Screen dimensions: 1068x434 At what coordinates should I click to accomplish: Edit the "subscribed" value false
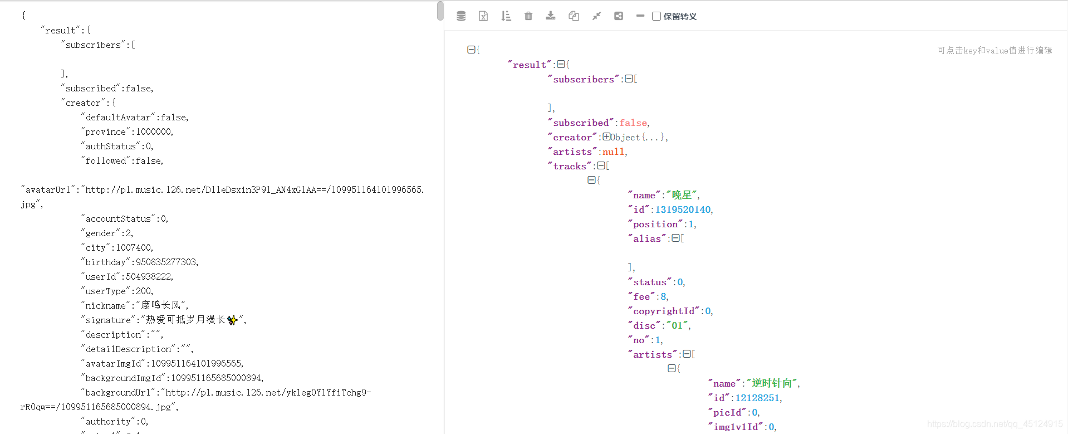point(633,123)
